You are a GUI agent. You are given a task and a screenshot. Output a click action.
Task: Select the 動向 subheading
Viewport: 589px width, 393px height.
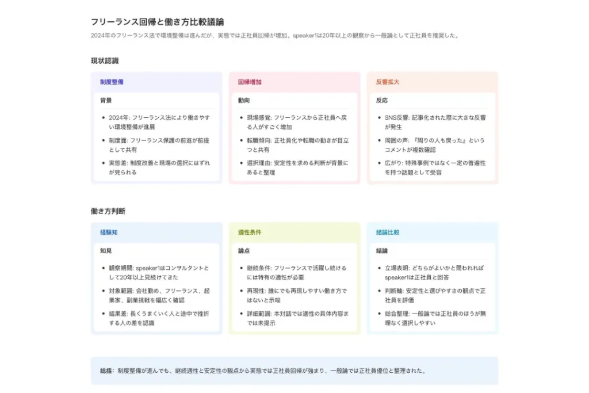[x=244, y=100]
